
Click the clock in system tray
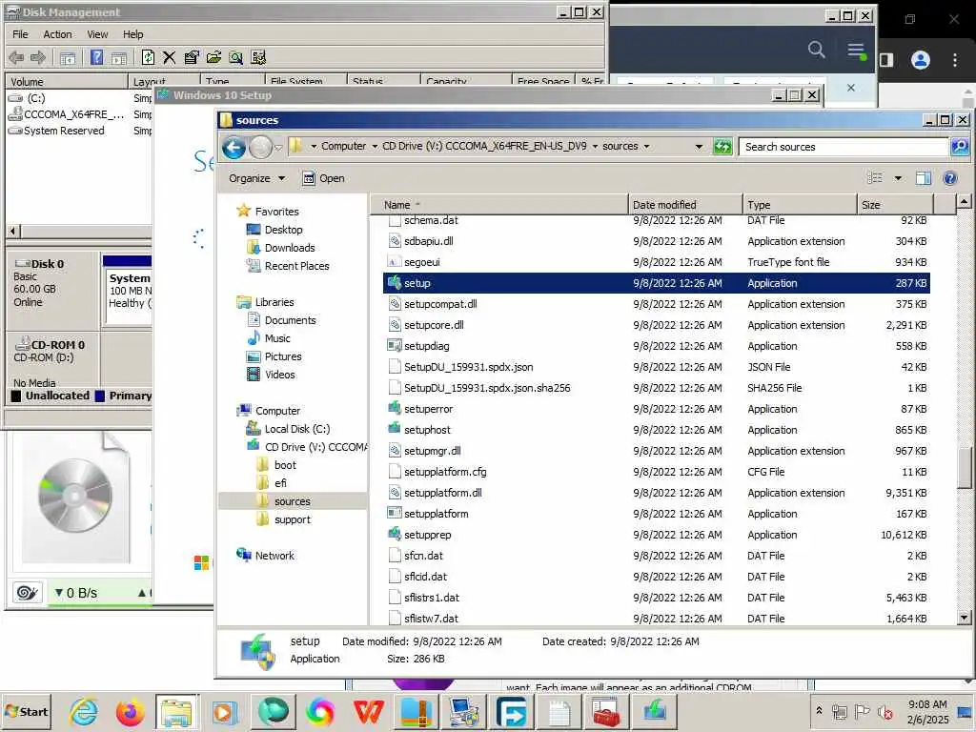click(x=927, y=712)
